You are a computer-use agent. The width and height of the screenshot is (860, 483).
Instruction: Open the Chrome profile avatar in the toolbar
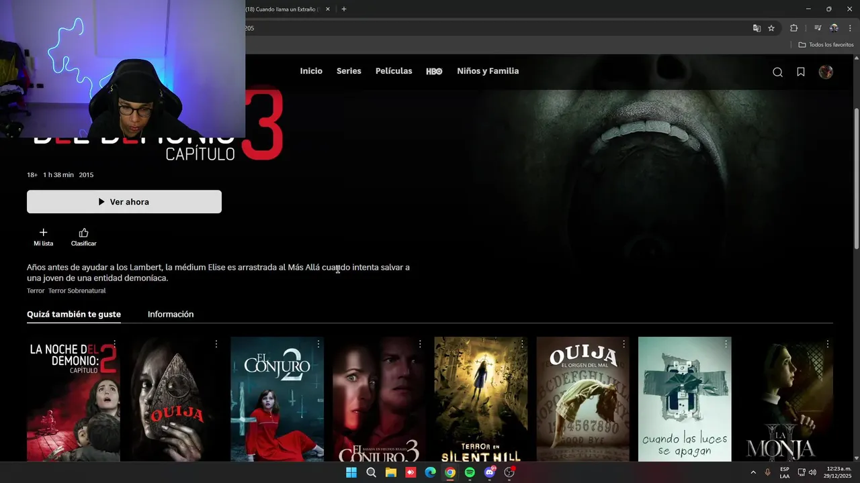click(834, 28)
